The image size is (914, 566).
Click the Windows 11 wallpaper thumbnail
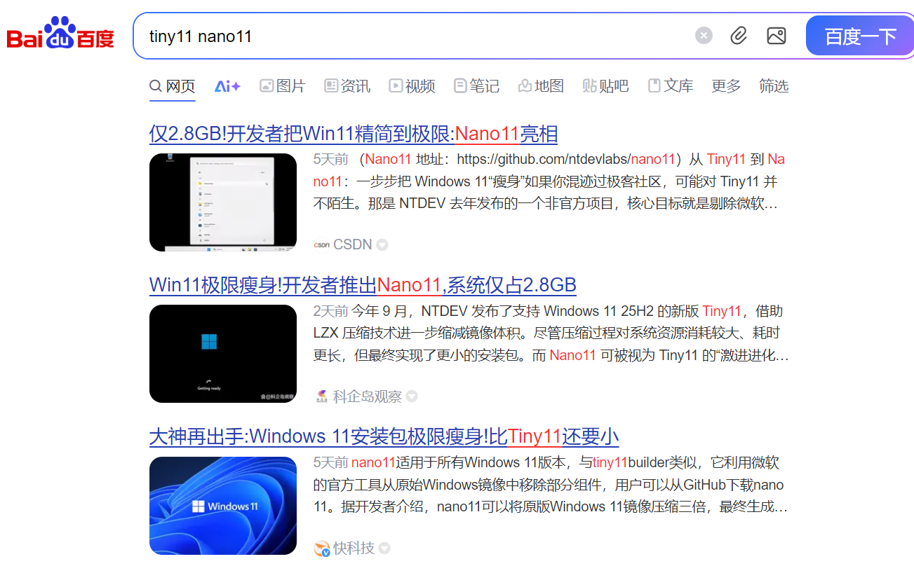coord(223,506)
